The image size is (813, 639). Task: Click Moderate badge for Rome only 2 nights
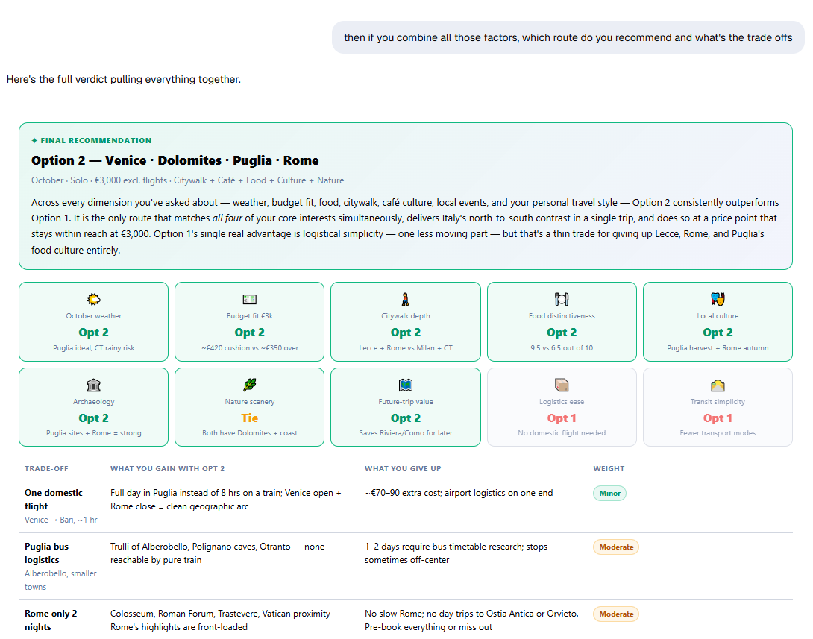click(616, 614)
